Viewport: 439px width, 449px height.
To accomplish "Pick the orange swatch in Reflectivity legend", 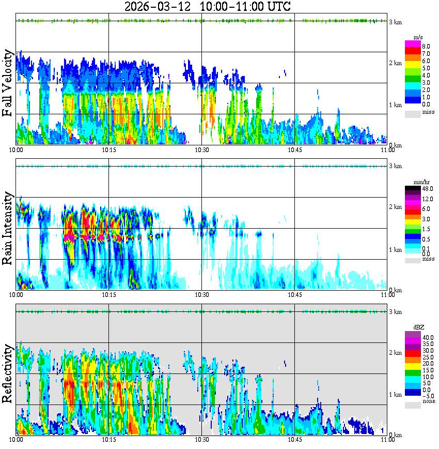I will point(413,360).
